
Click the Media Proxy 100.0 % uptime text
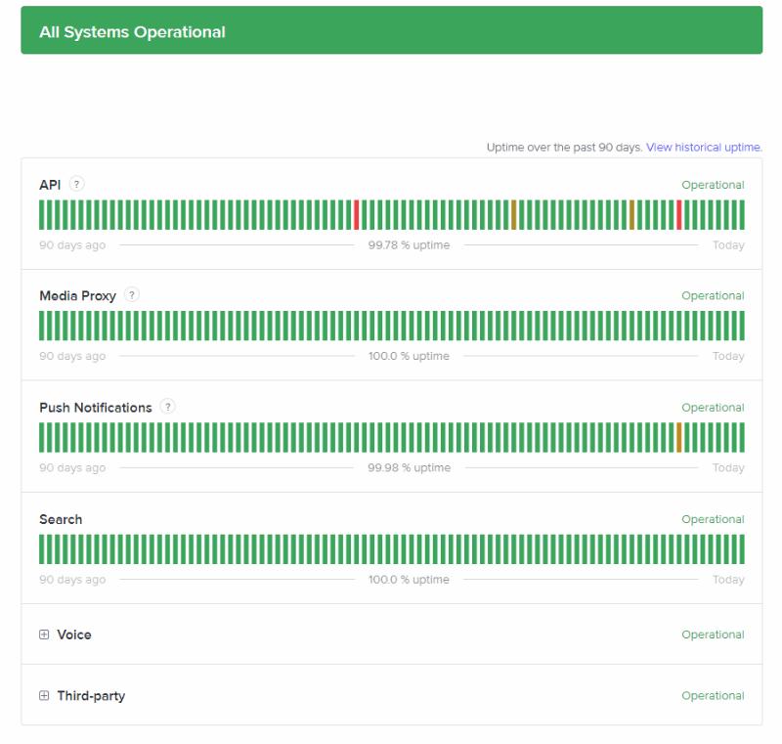point(409,356)
